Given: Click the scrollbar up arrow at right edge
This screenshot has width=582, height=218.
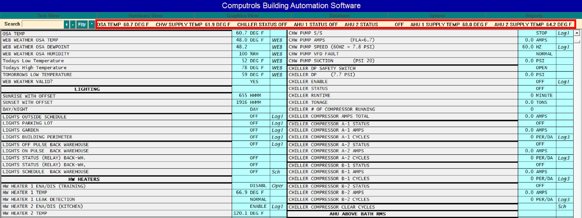Looking at the screenshot, I should (x=577, y=33).
